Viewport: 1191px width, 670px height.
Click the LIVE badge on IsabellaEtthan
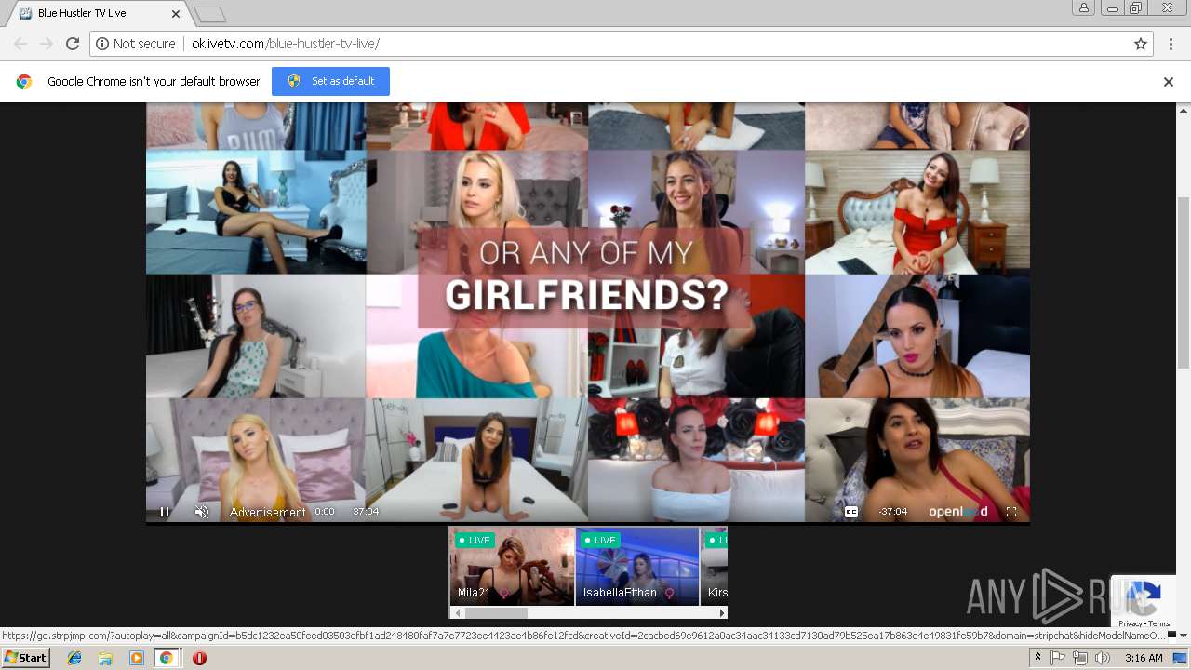(x=600, y=540)
